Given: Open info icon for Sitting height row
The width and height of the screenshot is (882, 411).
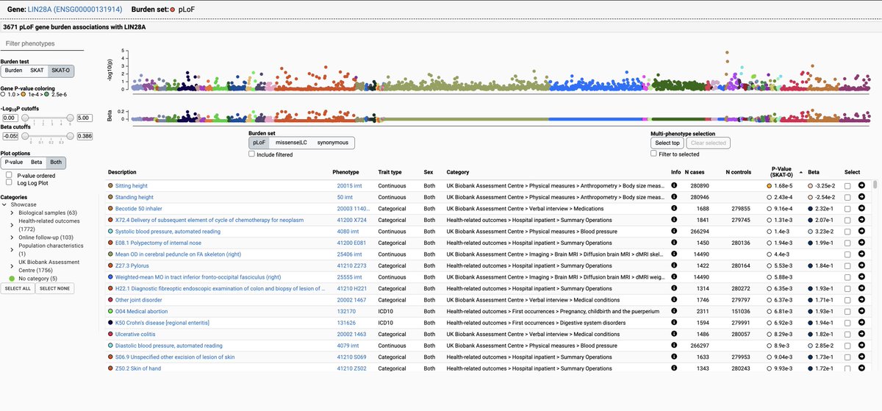Looking at the screenshot, I should point(674,186).
